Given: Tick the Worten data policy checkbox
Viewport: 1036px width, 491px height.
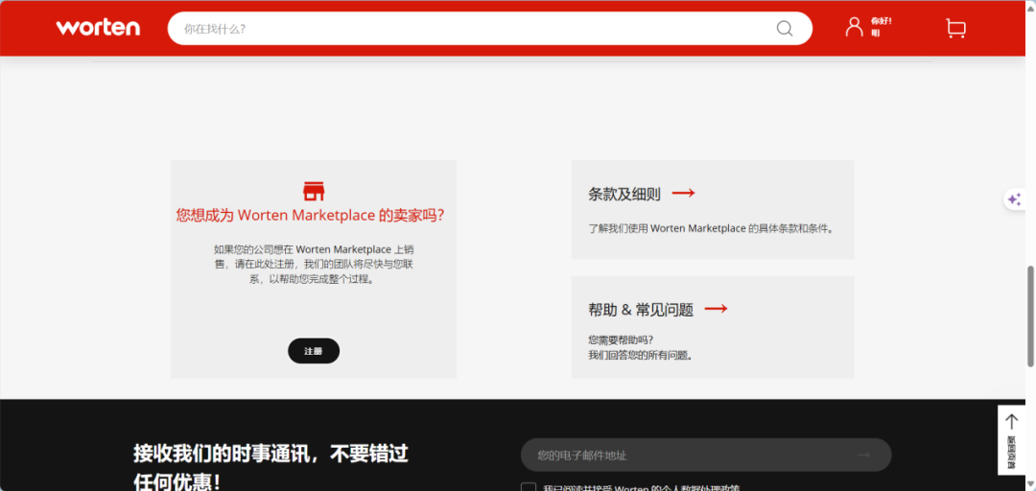Looking at the screenshot, I should pyautogui.click(x=528, y=488).
